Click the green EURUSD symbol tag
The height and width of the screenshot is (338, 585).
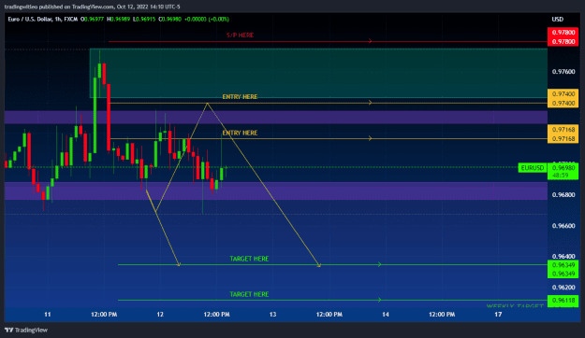tap(533, 168)
